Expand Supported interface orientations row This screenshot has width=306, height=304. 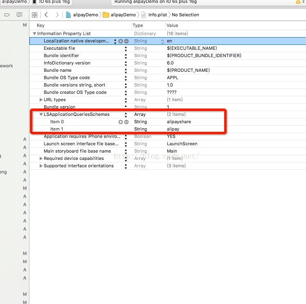[41, 166]
